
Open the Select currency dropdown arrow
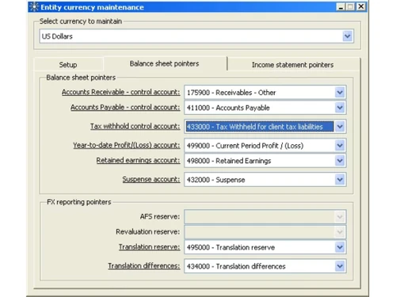(x=348, y=36)
